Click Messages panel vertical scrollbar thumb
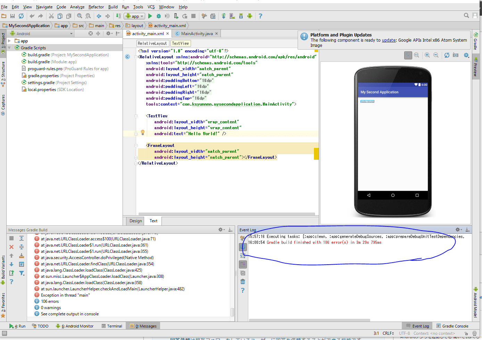482x340 pixels. point(232,312)
